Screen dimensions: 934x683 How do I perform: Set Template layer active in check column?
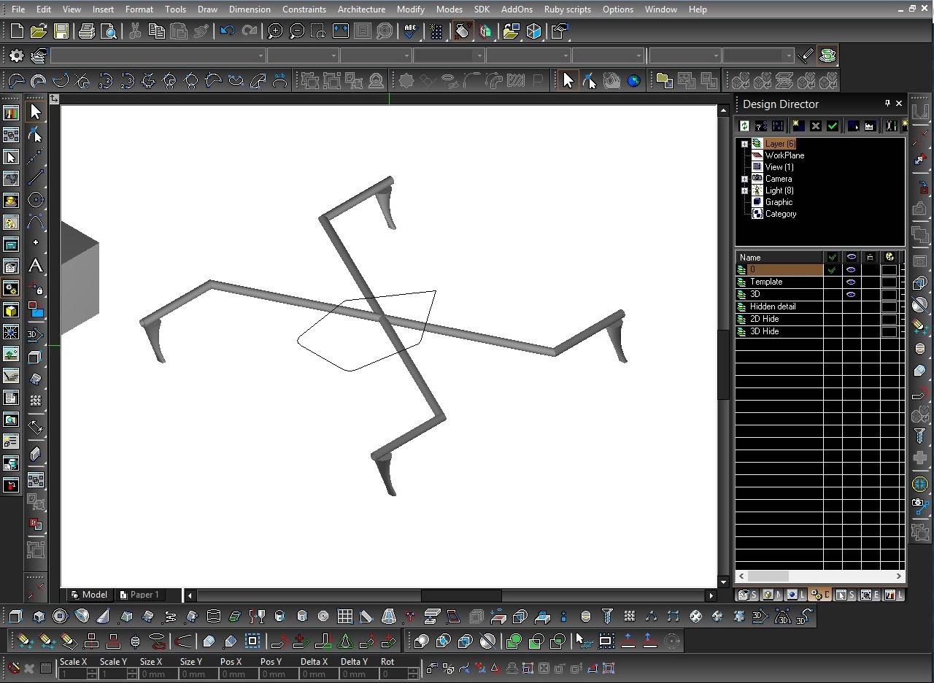pyautogui.click(x=832, y=282)
